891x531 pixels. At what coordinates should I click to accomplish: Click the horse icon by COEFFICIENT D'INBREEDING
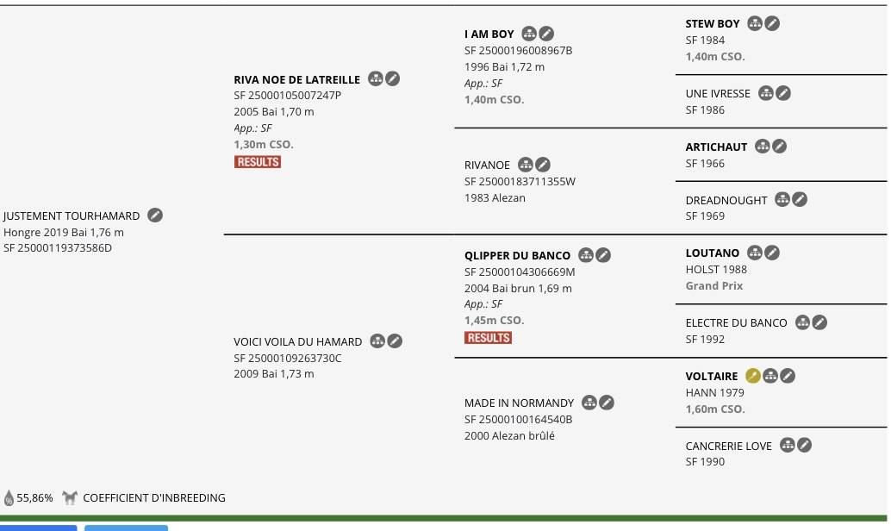pyautogui.click(x=69, y=498)
